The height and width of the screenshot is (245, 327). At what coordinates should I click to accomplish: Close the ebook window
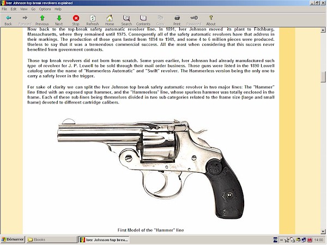pyautogui.click(x=323, y=3)
